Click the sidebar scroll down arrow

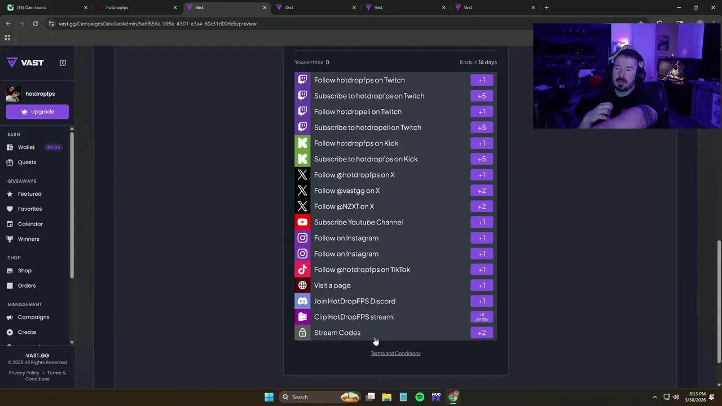[72, 342]
